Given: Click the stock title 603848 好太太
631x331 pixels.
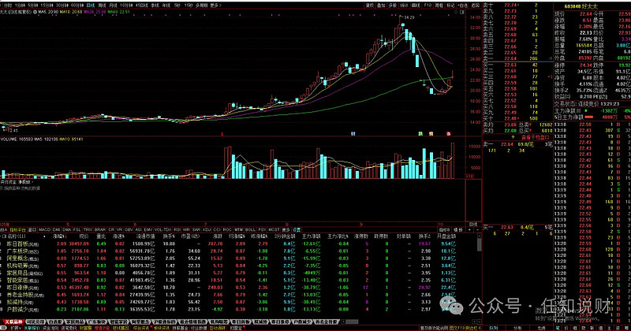Looking at the screenshot, I should click(581, 6).
